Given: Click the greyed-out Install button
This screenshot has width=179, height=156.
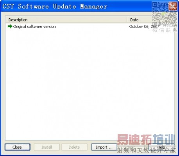Looking at the screenshot, I should click(47, 147).
